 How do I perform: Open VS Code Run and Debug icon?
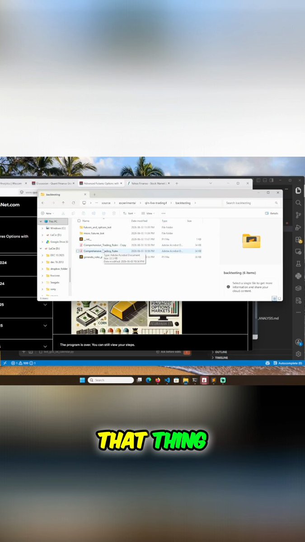pos(298,227)
